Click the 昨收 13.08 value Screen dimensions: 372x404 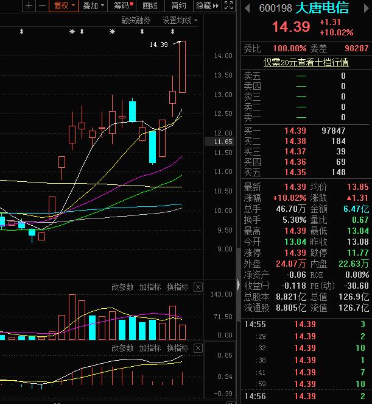click(357, 242)
